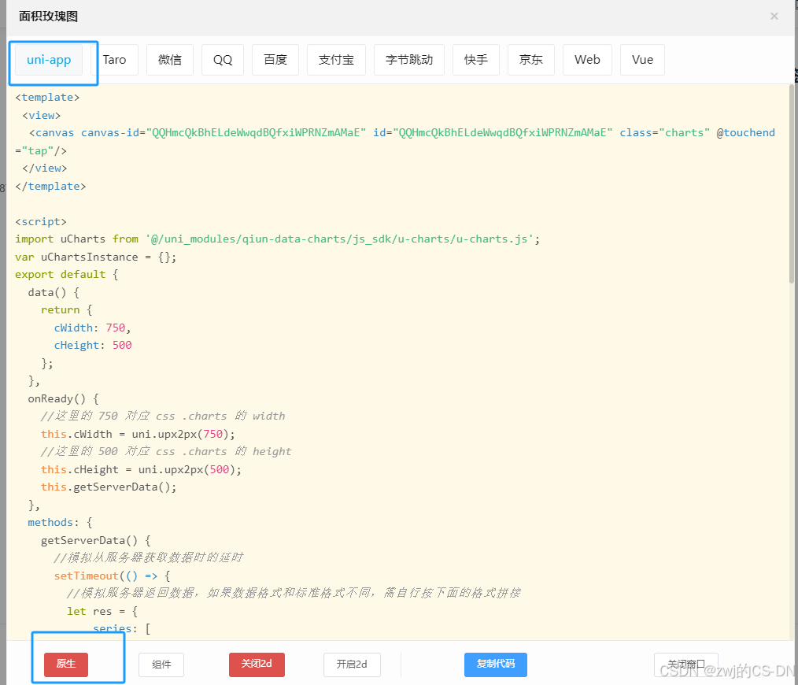Click the comment about 750 css width
The image size is (798, 685).
pyautogui.click(x=163, y=416)
